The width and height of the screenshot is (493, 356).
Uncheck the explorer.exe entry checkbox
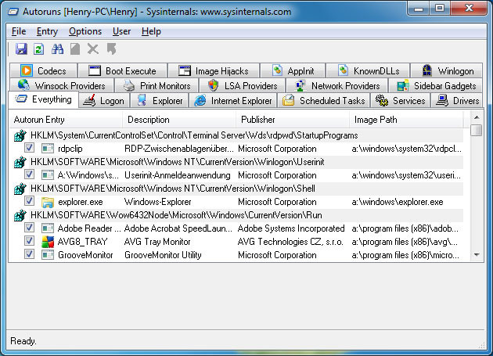29,200
